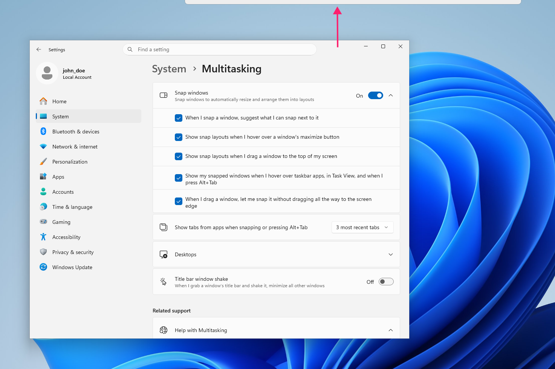
Task: Enable the Title bar window shake toggle
Action: pyautogui.click(x=386, y=282)
